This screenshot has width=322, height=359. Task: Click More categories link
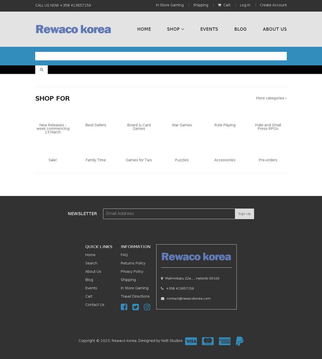click(271, 98)
